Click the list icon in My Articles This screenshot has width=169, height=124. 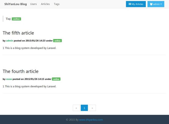tap(130, 4)
